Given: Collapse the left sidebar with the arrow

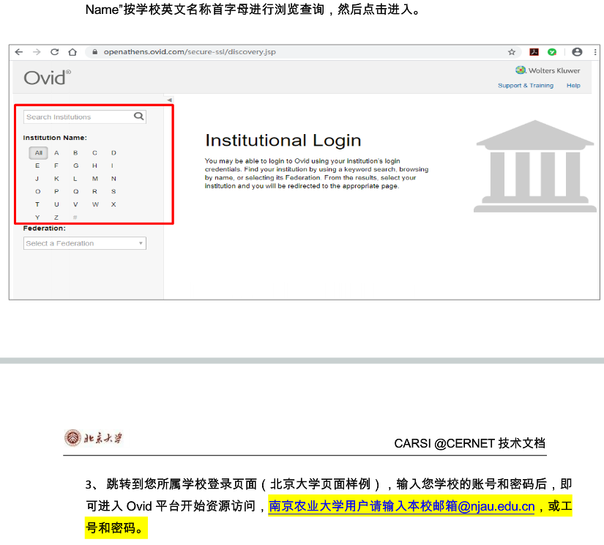Looking at the screenshot, I should 169,100.
